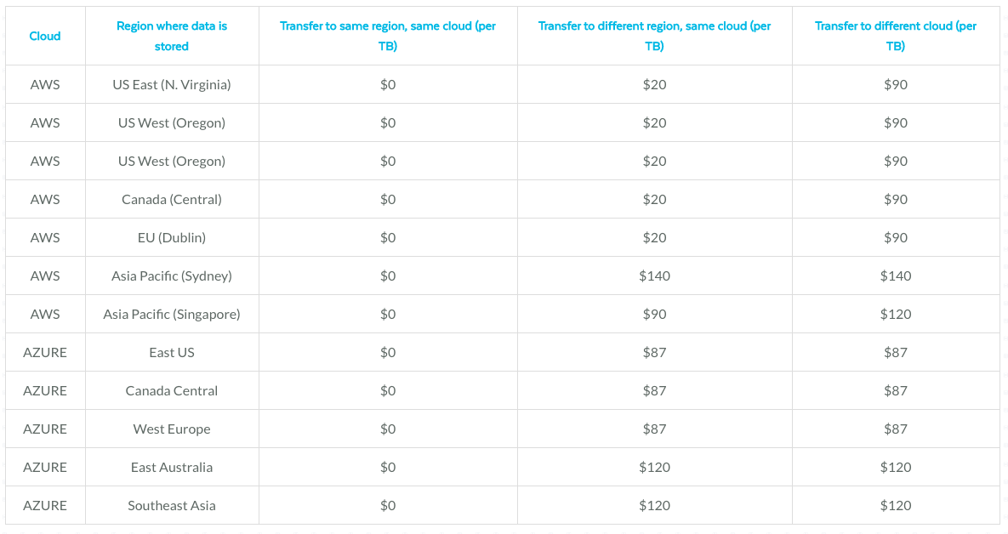
Task: Click Sydney's $140 different-region transfer cost
Action: click(654, 276)
